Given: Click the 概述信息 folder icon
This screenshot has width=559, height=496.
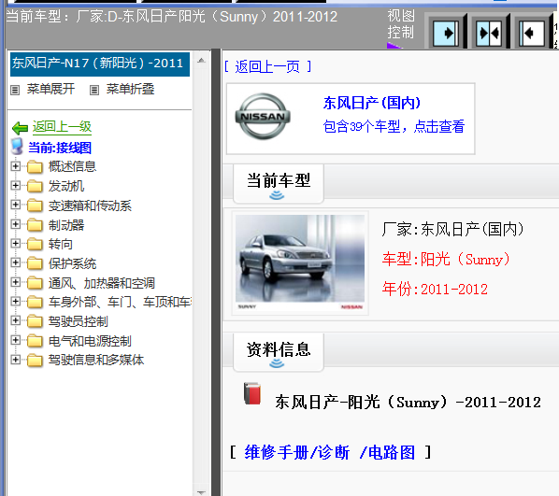Looking at the screenshot, I should tap(35, 166).
